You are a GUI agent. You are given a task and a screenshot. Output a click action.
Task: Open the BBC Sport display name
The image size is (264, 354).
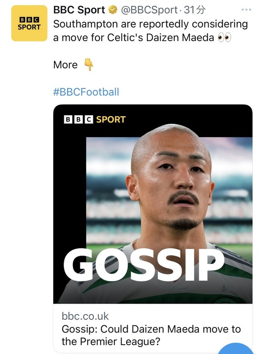click(79, 9)
